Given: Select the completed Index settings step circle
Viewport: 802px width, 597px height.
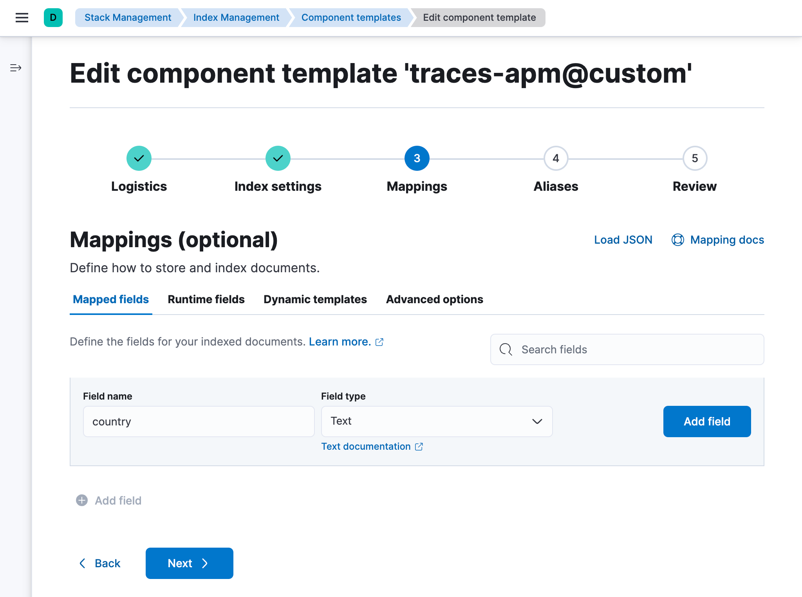Looking at the screenshot, I should pos(278,158).
